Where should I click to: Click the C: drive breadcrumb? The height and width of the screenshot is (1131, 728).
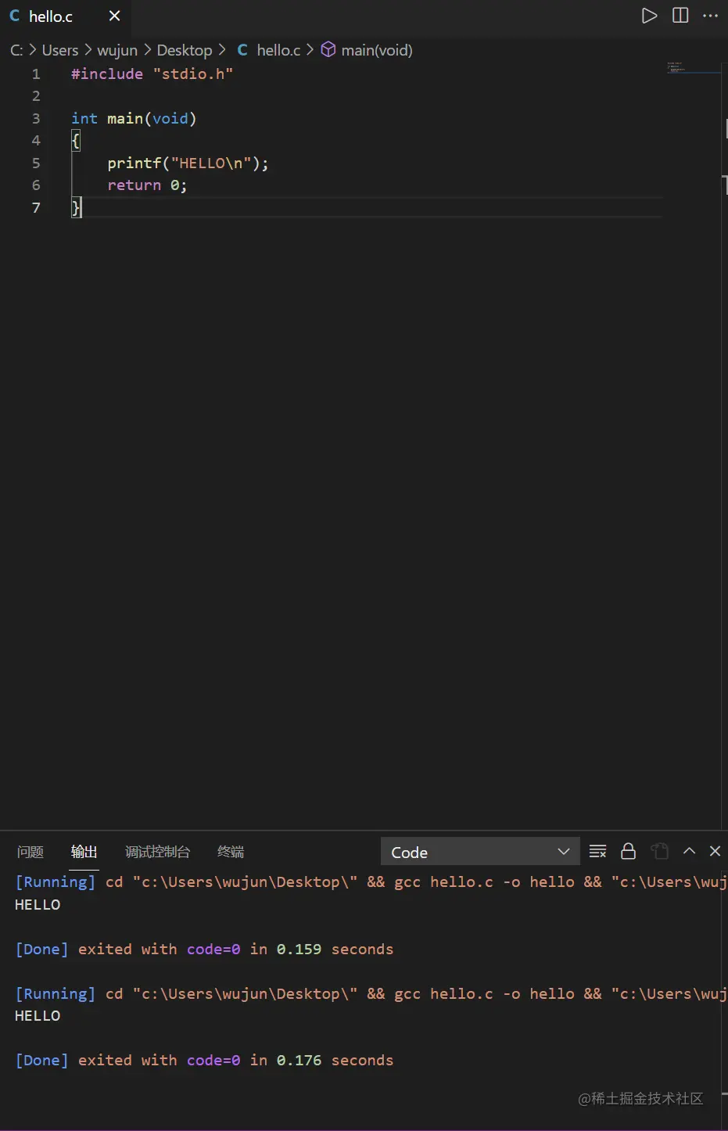[16, 50]
